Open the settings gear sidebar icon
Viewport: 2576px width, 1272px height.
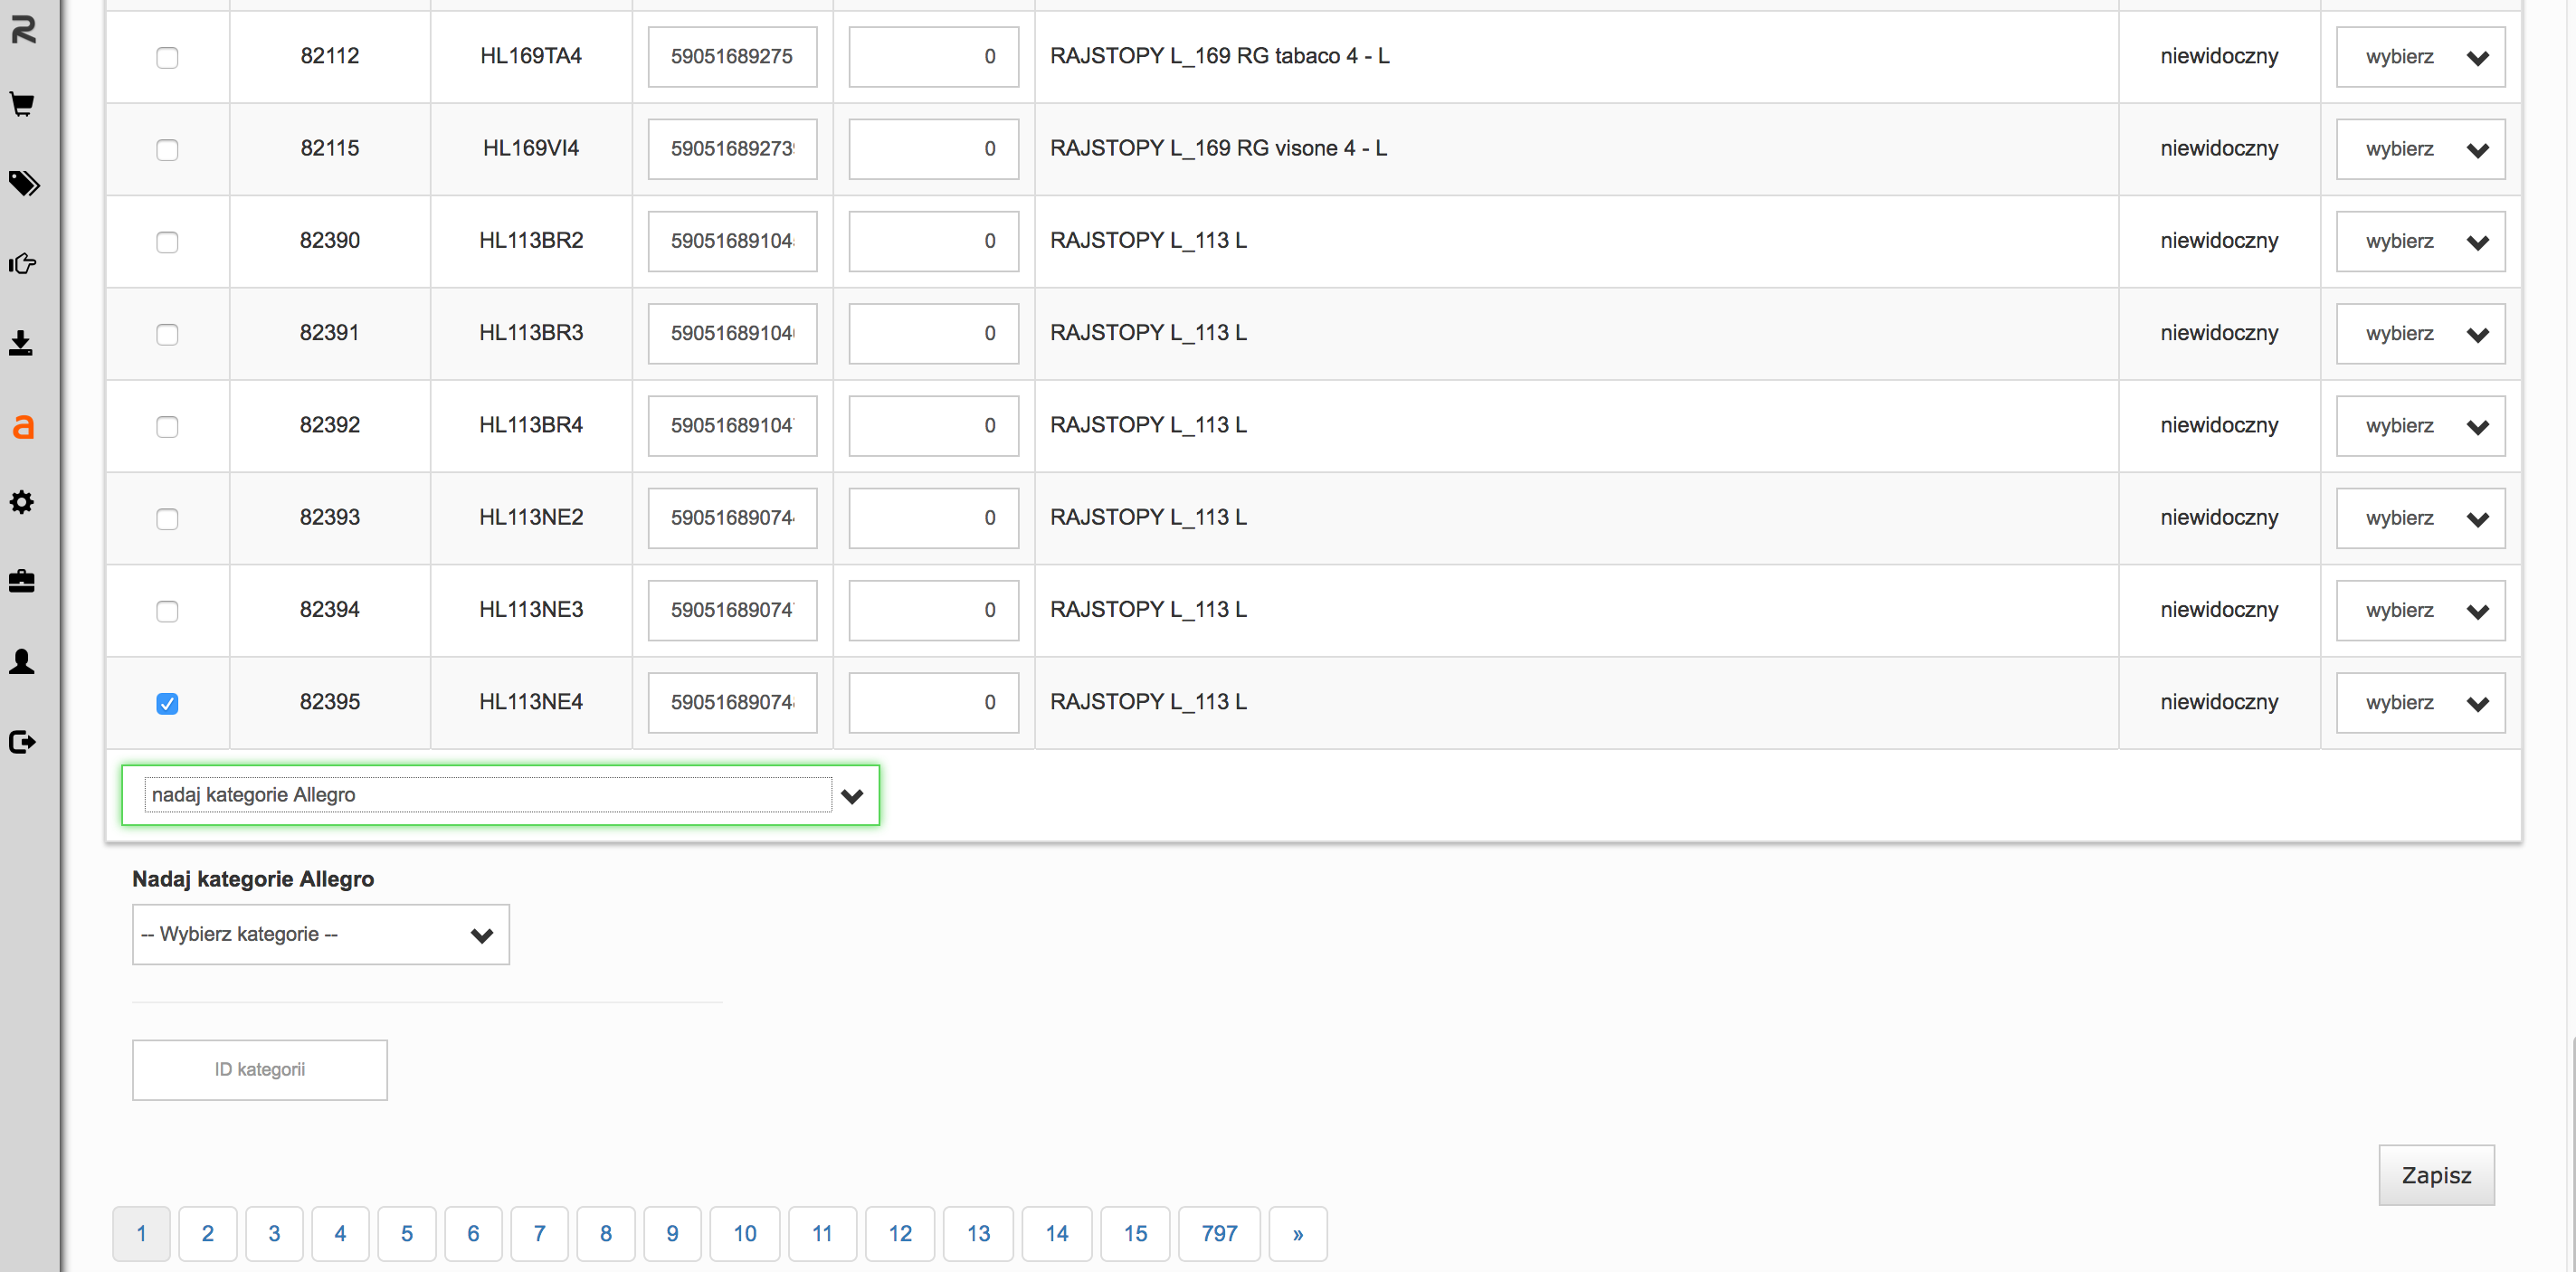click(x=22, y=502)
